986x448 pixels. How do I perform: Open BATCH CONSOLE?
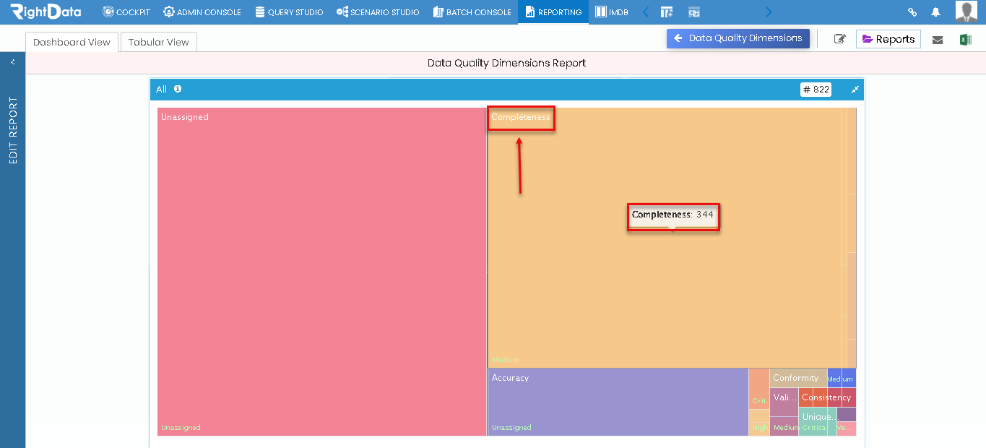(x=472, y=12)
